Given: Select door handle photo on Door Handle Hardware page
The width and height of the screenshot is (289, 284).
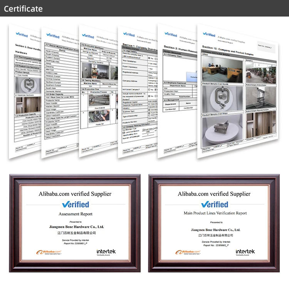Looking at the screenshot, I should pos(28,85).
